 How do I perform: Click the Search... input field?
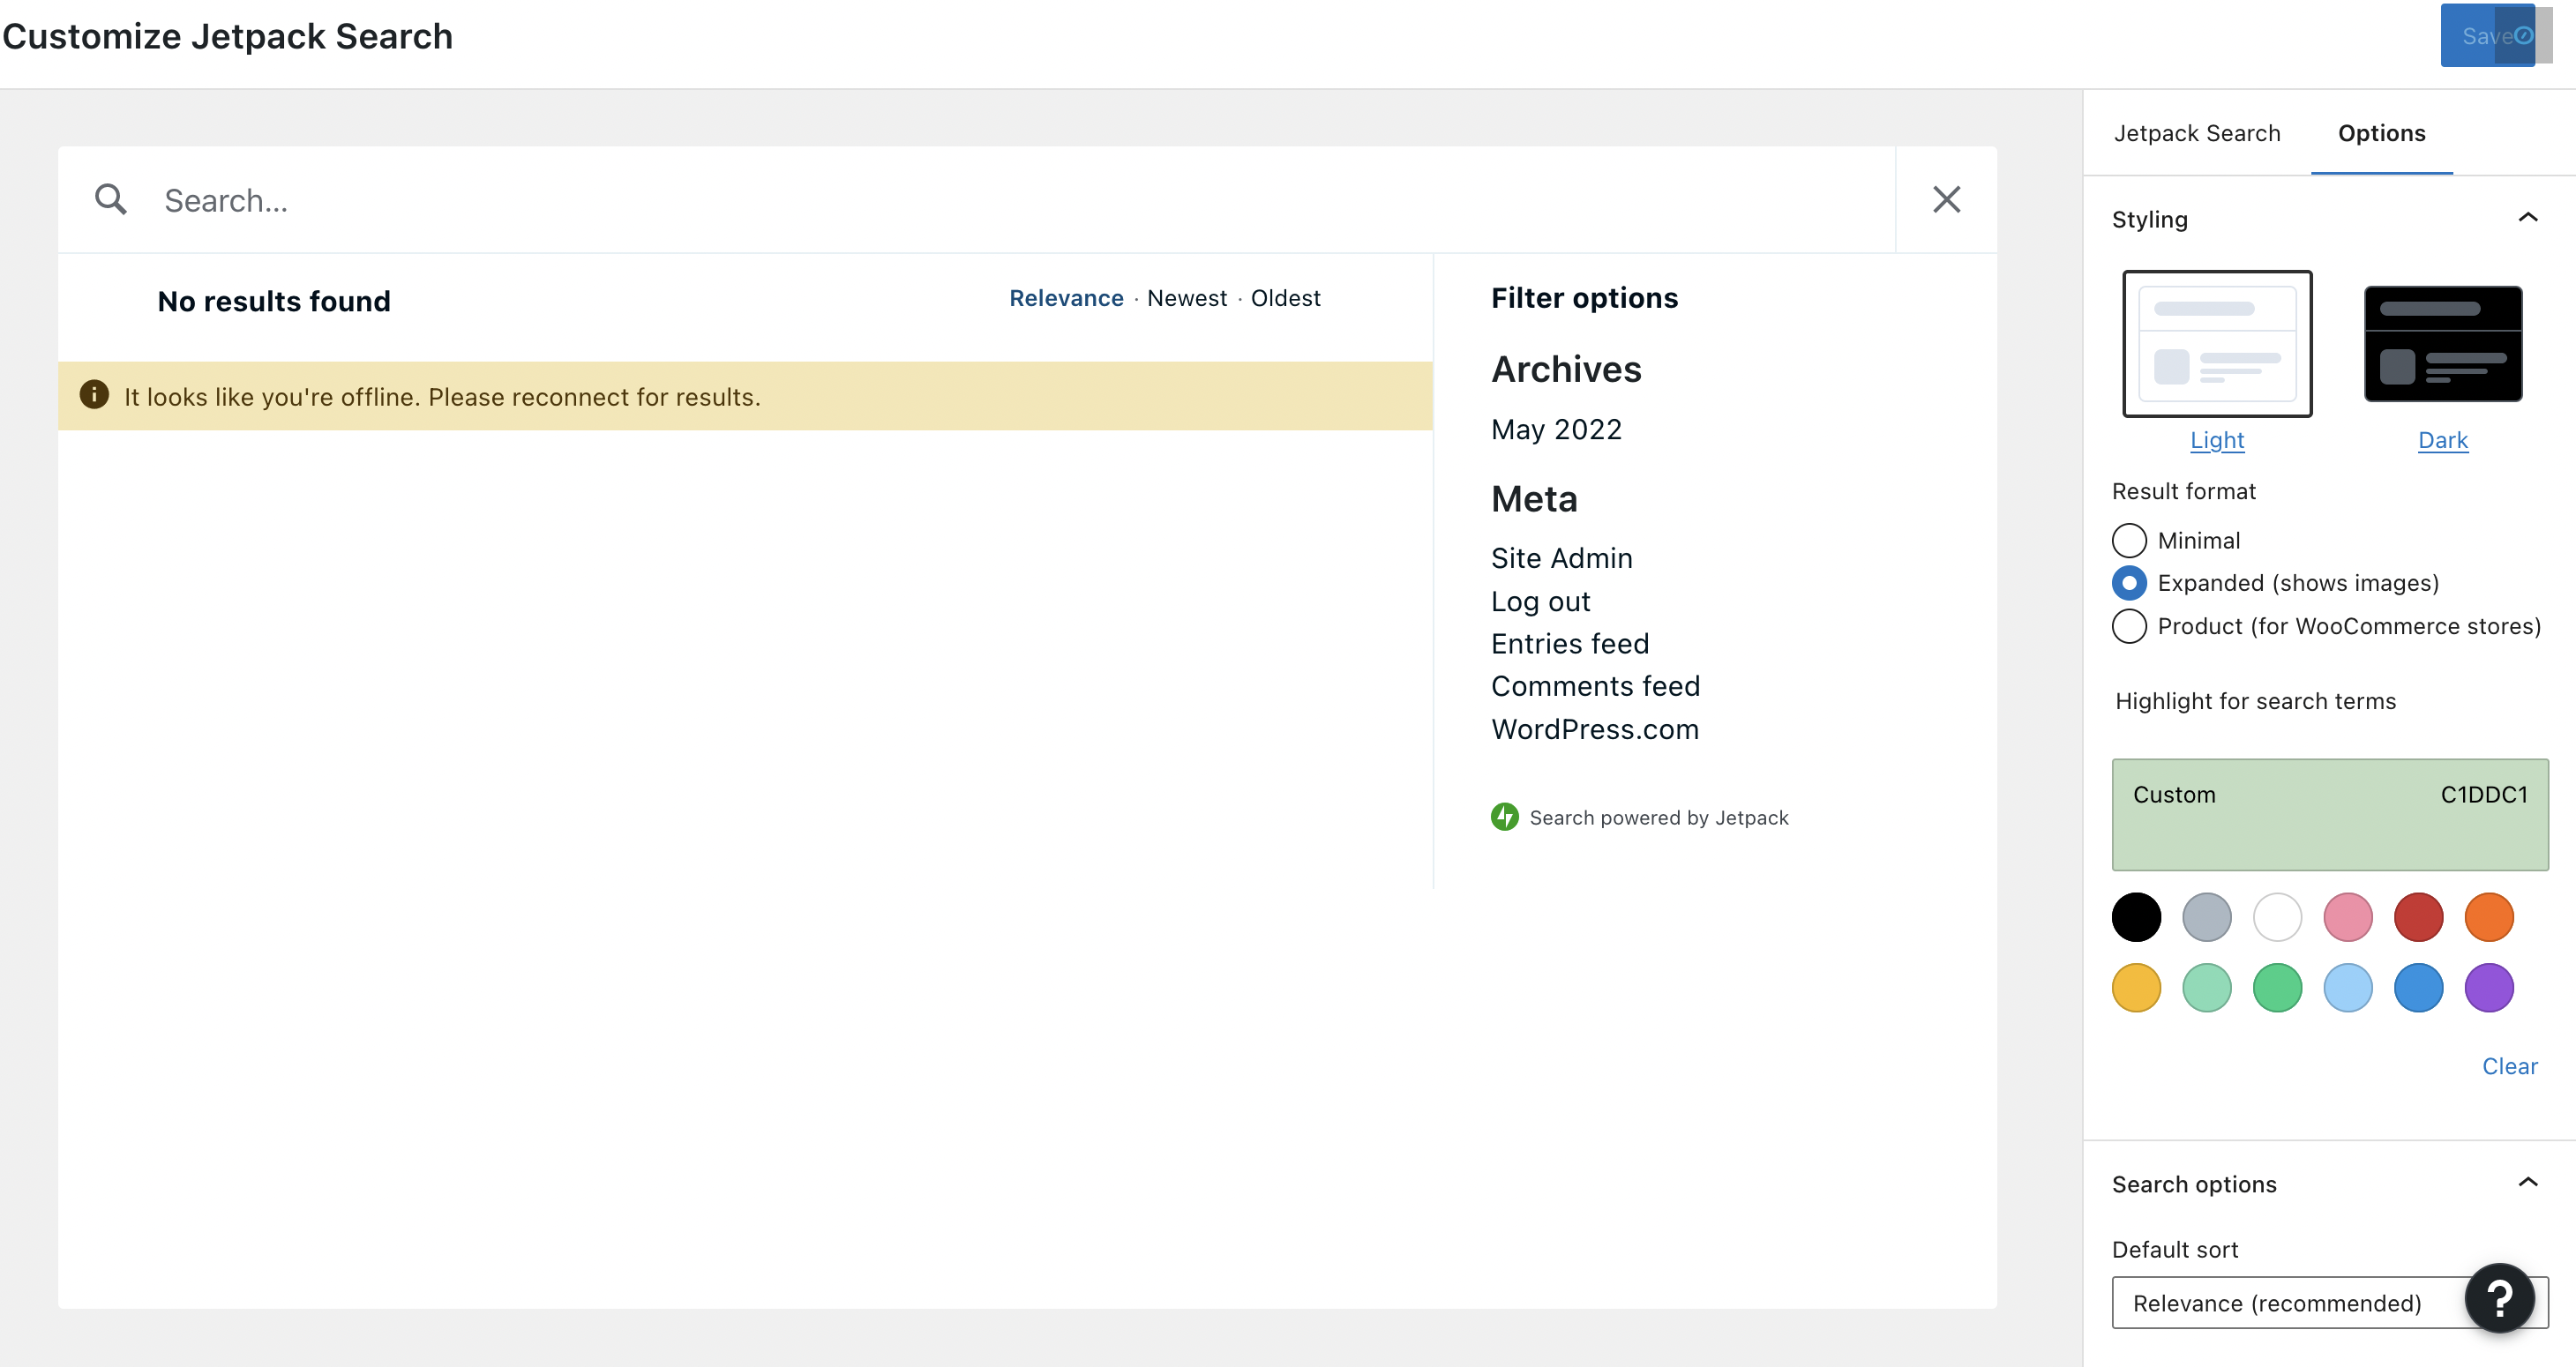[1020, 200]
